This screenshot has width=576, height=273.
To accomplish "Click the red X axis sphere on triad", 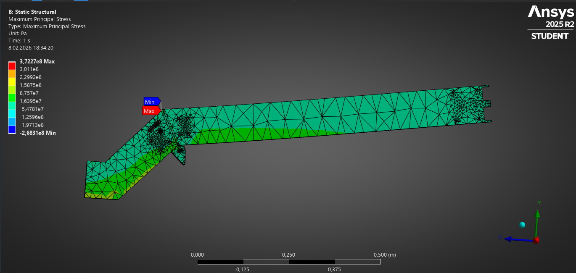I will click(x=536, y=240).
